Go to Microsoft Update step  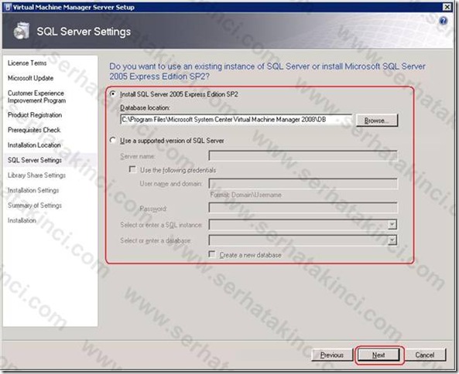[x=30, y=78]
